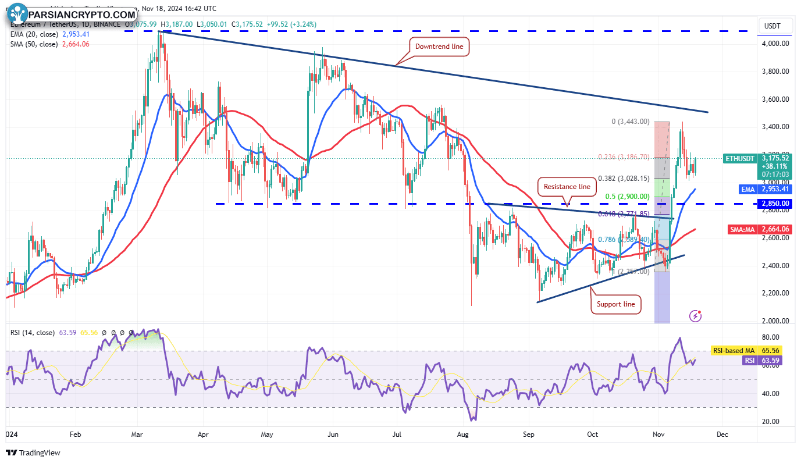Click the lightning bolt events icon
The width and height of the screenshot is (801, 463).
pyautogui.click(x=695, y=316)
